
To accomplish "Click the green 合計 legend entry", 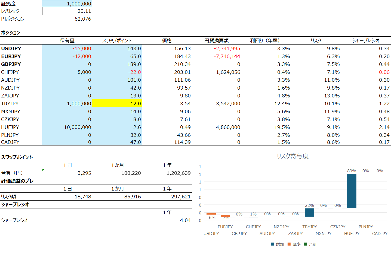I will [x=310, y=244].
